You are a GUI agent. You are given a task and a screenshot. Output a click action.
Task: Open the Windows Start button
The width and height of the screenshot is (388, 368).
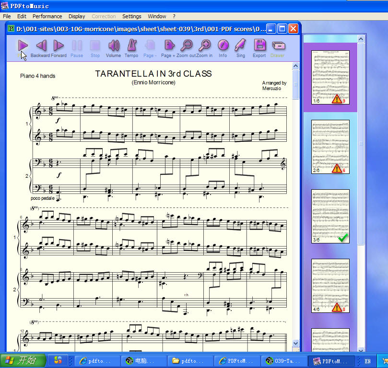coord(23,360)
